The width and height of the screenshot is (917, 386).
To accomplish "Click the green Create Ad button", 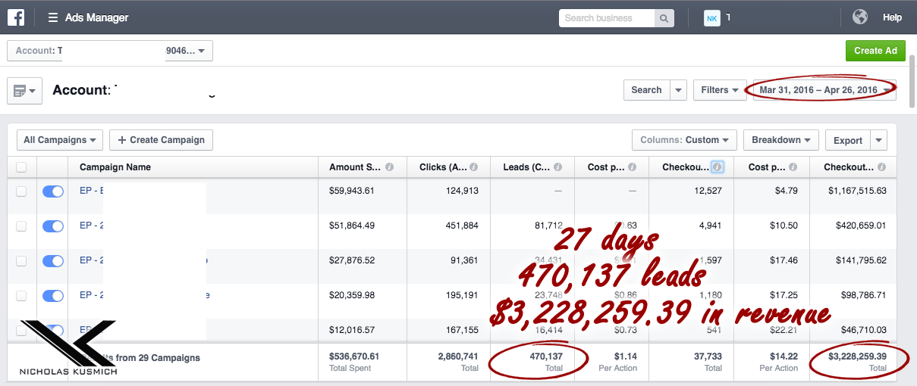I will pyautogui.click(x=875, y=51).
